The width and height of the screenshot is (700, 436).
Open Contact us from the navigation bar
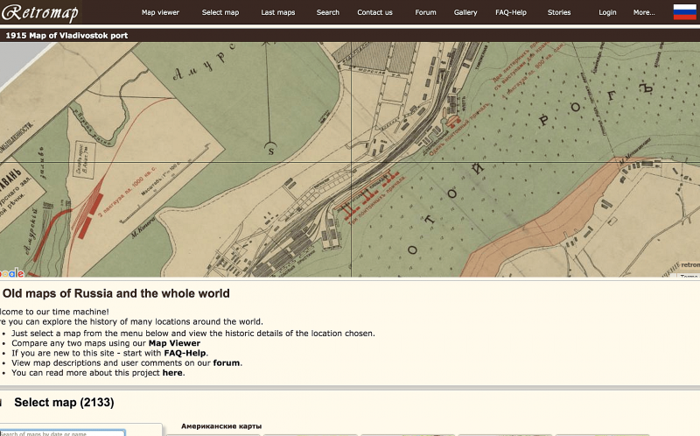click(374, 12)
